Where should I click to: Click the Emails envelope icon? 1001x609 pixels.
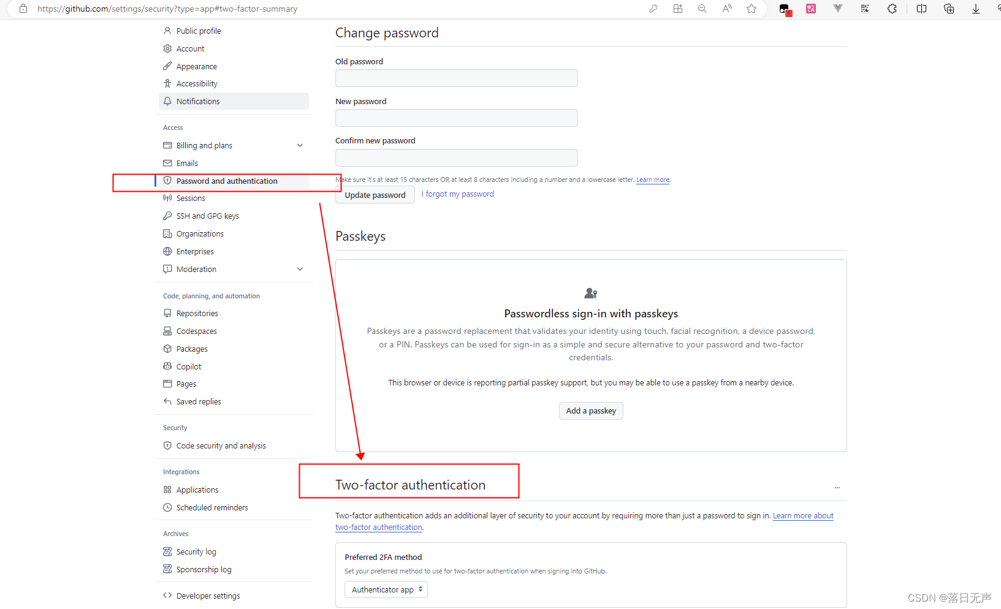[x=167, y=163]
